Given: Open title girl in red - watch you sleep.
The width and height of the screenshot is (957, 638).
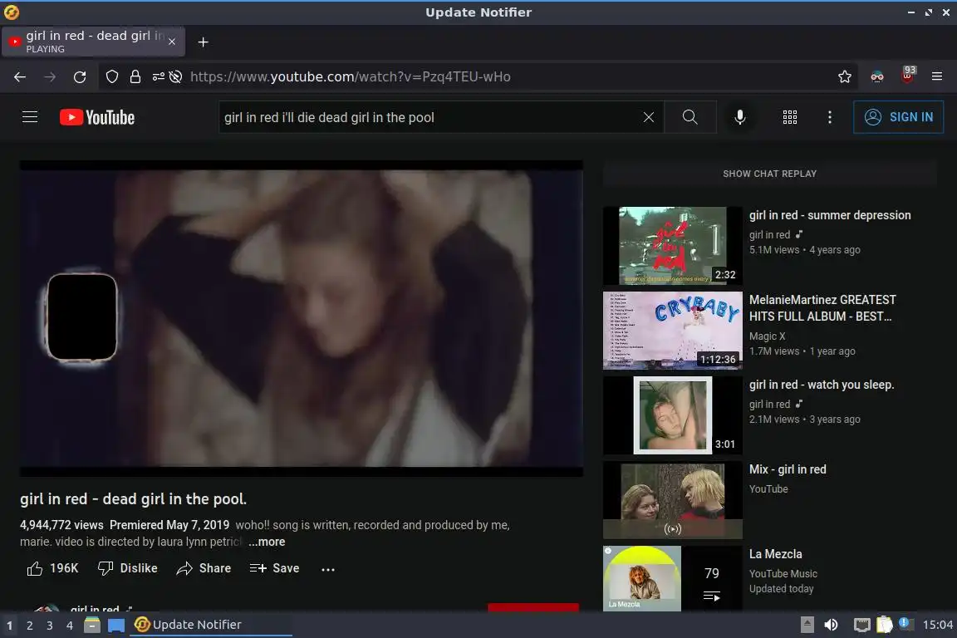Looking at the screenshot, I should click(822, 385).
